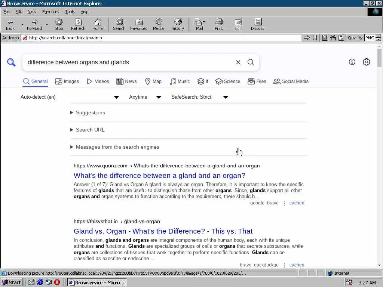Viewport: 383px width, 287px height.
Task: Click the Go arrow next to address bar
Action: tap(307, 38)
